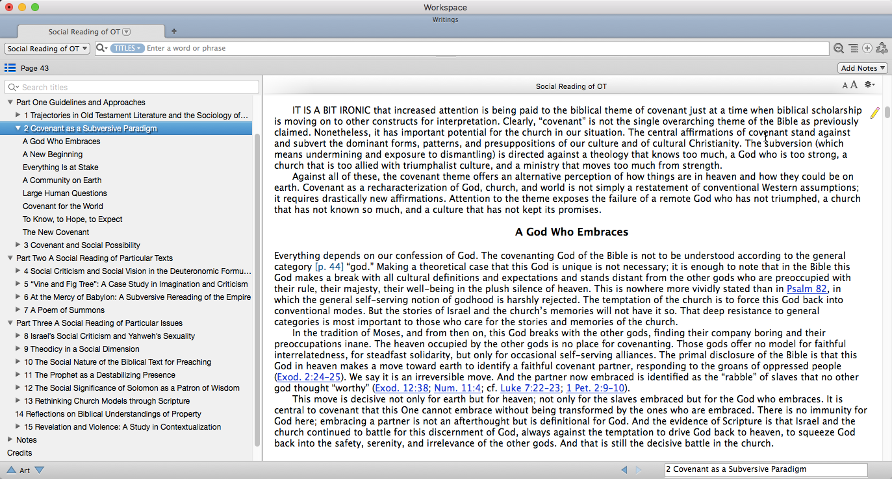
Task: Expand chapter 1 Trajectories in Old Testament Literature
Action: pos(18,116)
